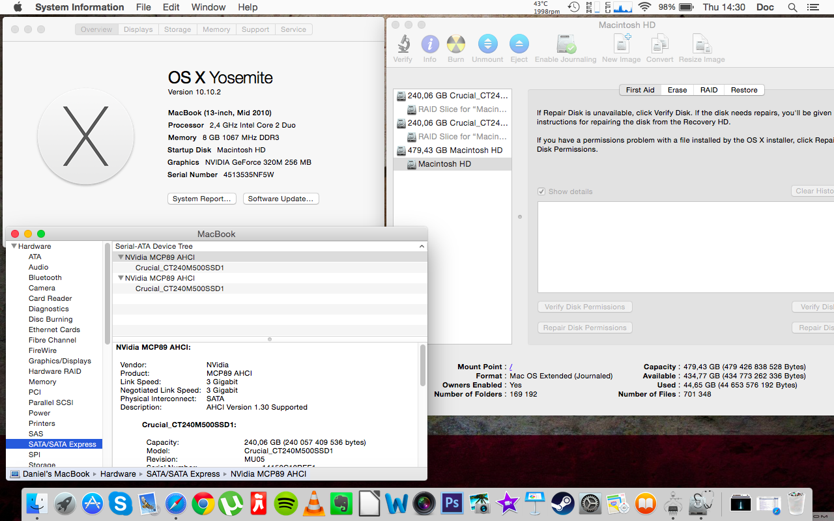
Task: Open Spotlight search in menu bar
Action: (792, 7)
